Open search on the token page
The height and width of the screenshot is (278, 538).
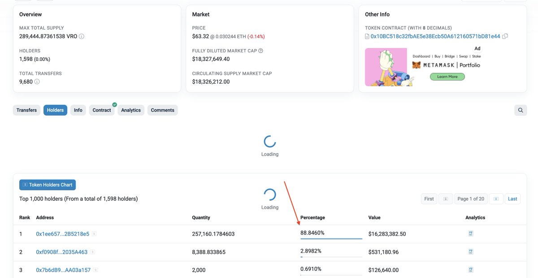click(520, 110)
